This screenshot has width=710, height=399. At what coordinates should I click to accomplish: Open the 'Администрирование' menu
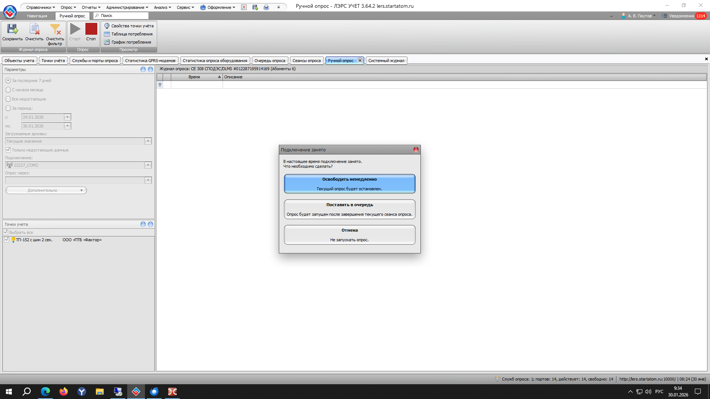[x=127, y=7]
